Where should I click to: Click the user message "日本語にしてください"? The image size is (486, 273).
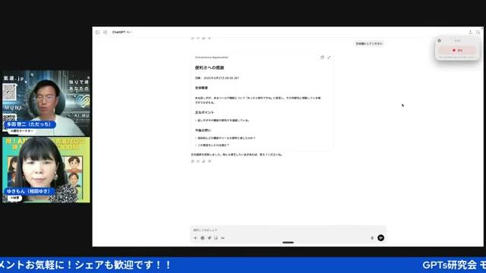(369, 44)
